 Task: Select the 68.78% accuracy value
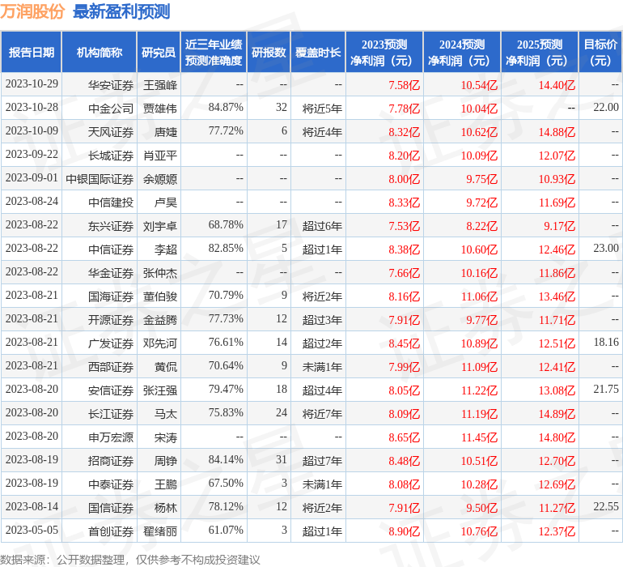point(226,225)
